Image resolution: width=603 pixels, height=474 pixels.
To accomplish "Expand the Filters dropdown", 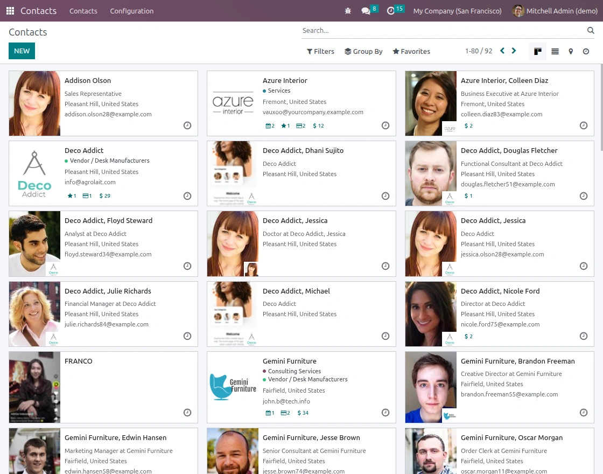I will [320, 51].
